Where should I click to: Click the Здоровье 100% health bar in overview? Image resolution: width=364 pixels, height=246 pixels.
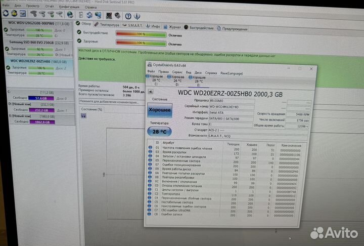[141, 43]
